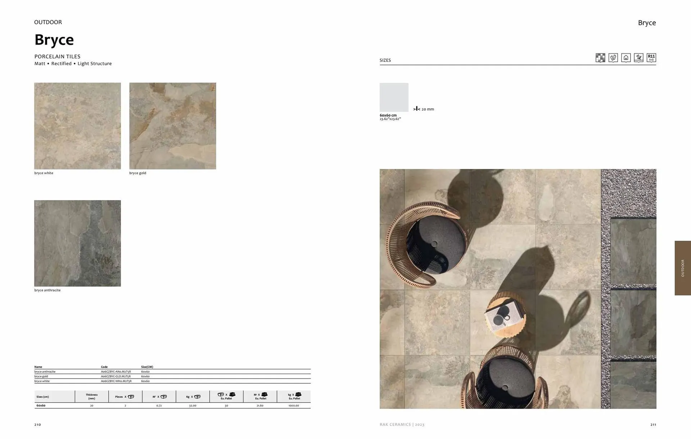Screen dimensions: 691x439
Task: Select the residential home icon
Action: point(626,58)
